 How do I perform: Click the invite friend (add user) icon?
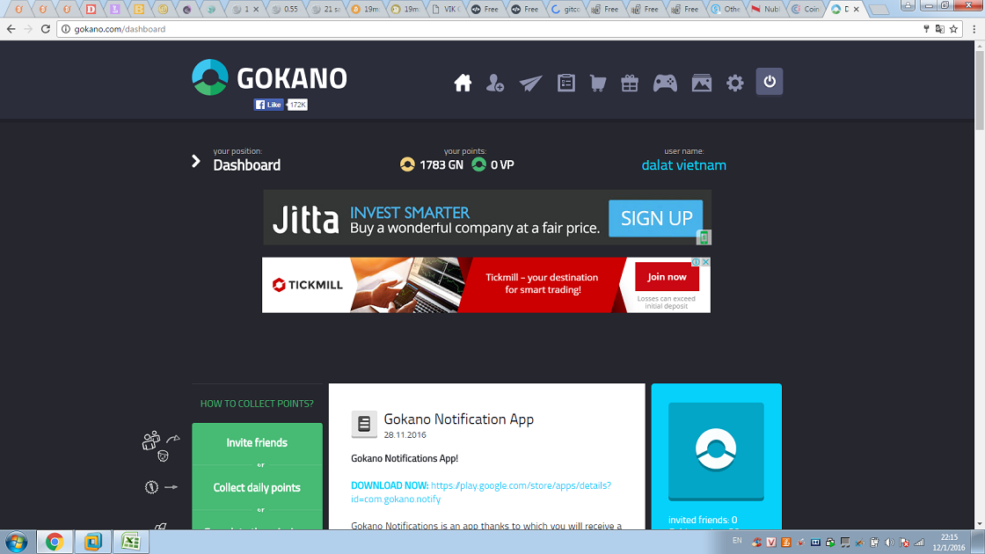[495, 83]
